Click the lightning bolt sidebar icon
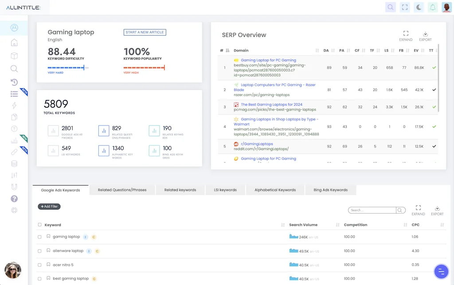 pyautogui.click(x=14, y=105)
